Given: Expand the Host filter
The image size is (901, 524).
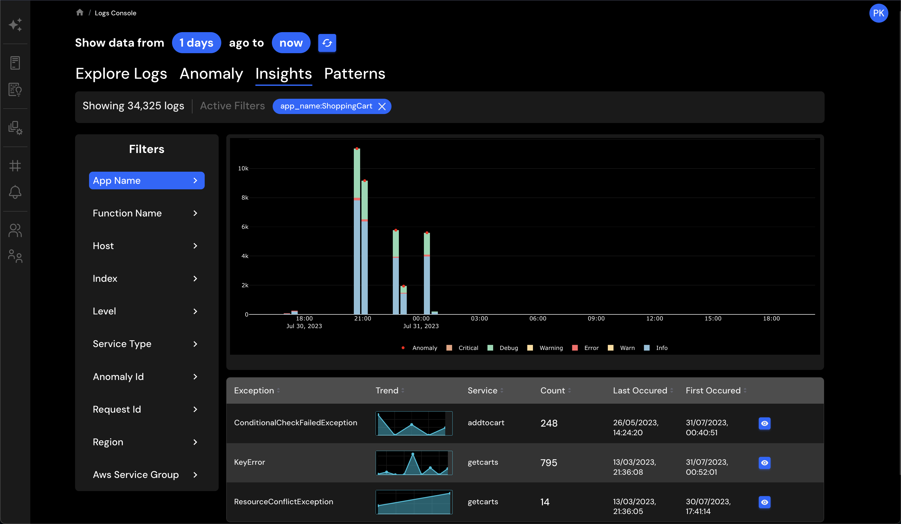Looking at the screenshot, I should (146, 246).
